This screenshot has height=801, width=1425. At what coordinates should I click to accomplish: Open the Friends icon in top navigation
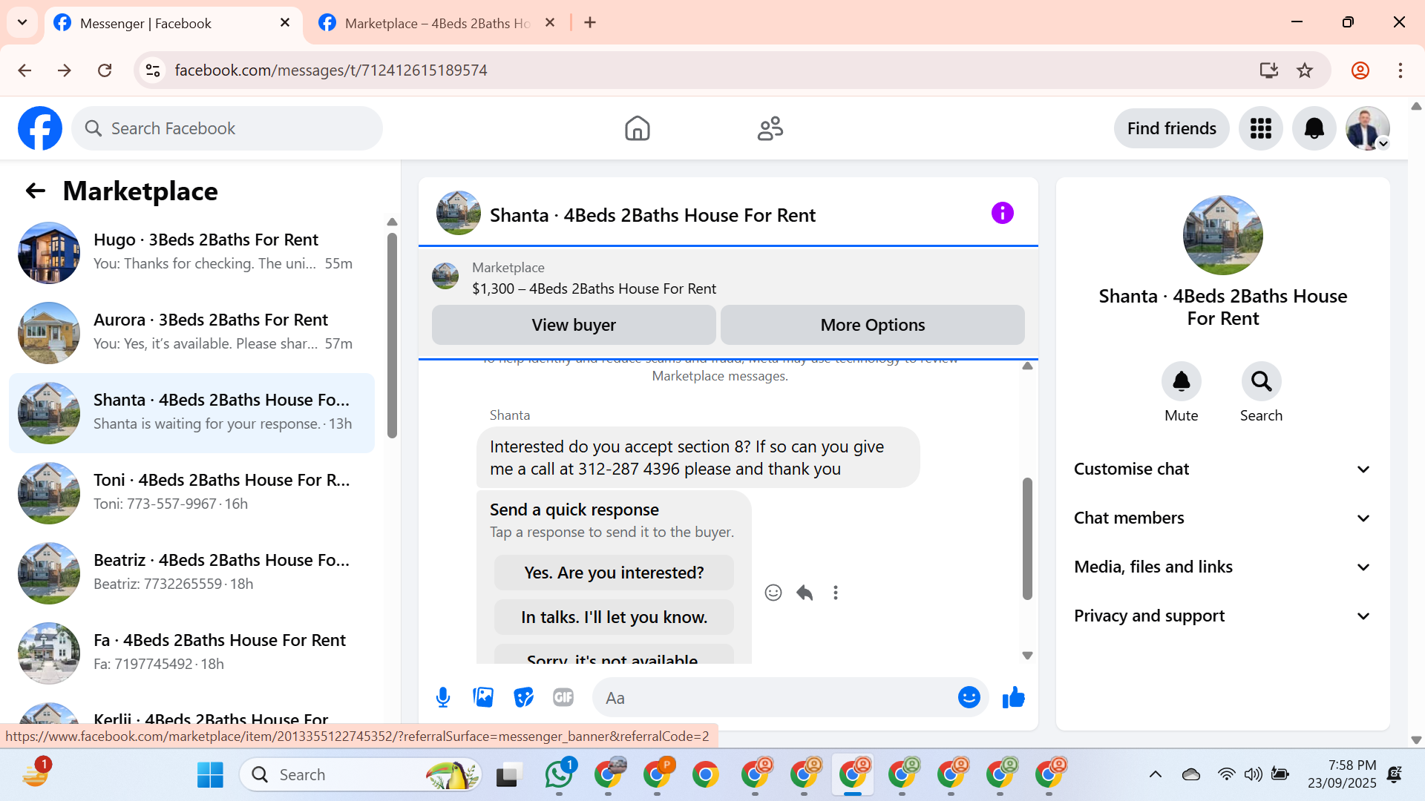click(770, 128)
